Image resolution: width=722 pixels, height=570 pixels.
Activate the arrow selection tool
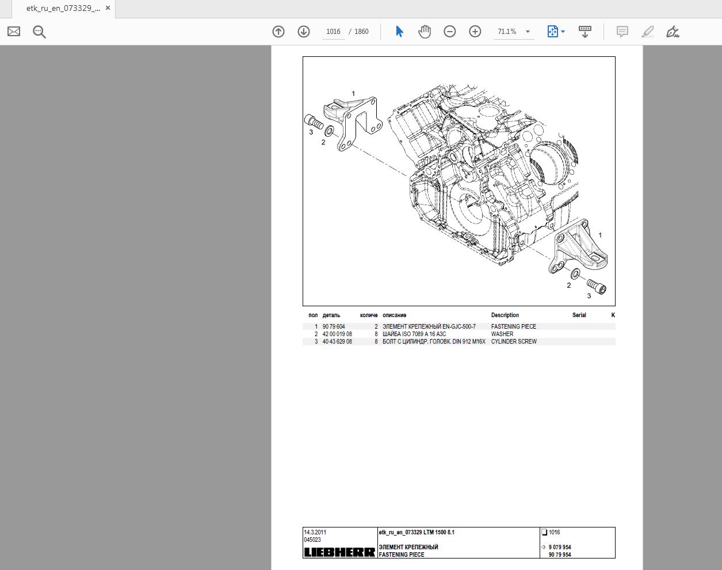[x=399, y=32]
